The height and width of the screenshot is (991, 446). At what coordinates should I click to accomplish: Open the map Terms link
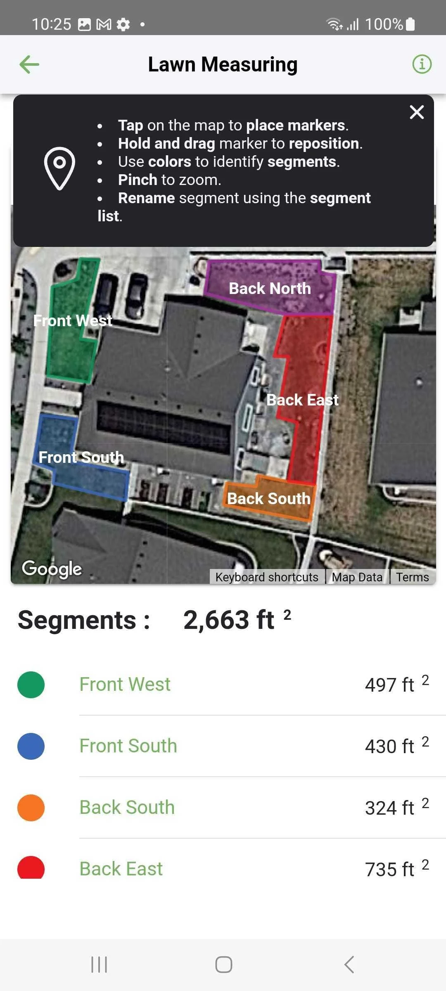413,577
